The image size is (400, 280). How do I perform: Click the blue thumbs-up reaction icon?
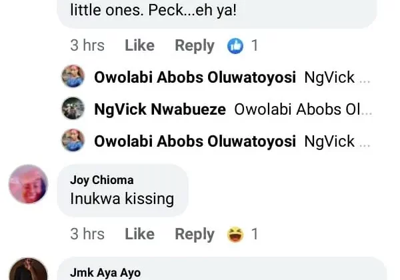click(235, 46)
